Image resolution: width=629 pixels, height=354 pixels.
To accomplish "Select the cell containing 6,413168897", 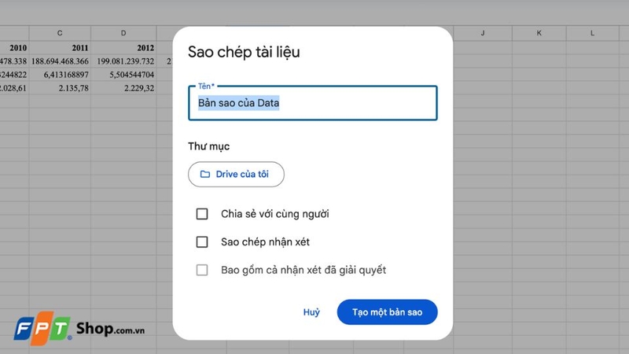I will point(61,75).
